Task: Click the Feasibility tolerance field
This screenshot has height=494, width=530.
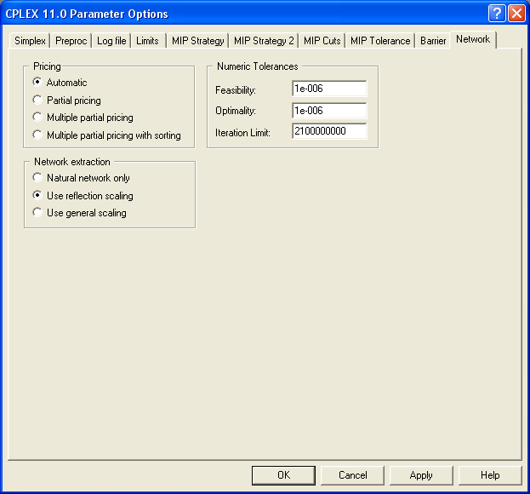Action: (x=328, y=89)
